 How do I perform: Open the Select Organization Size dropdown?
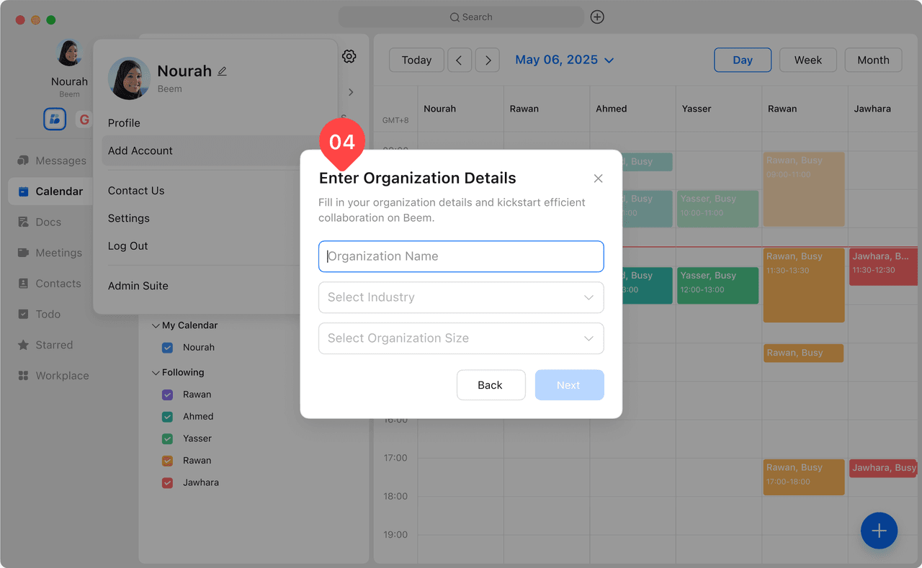(461, 338)
